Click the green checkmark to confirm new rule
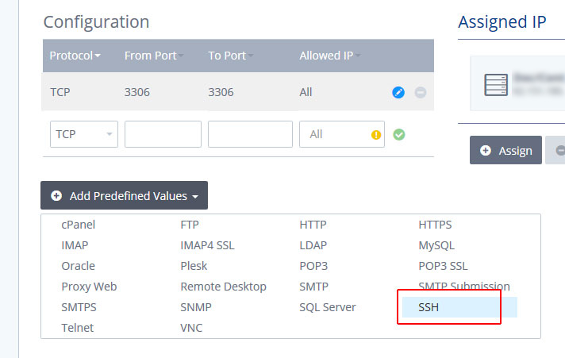This screenshot has height=358, width=565. tap(399, 134)
